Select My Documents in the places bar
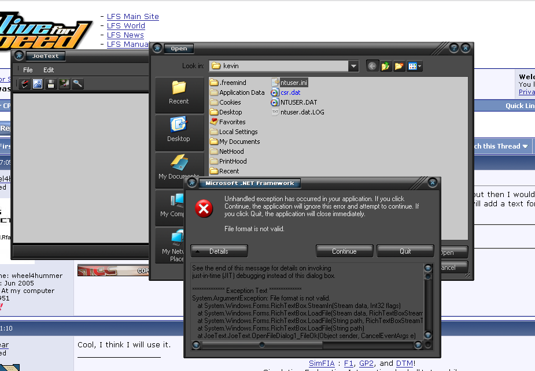This screenshot has width=535, height=371. pos(179,169)
